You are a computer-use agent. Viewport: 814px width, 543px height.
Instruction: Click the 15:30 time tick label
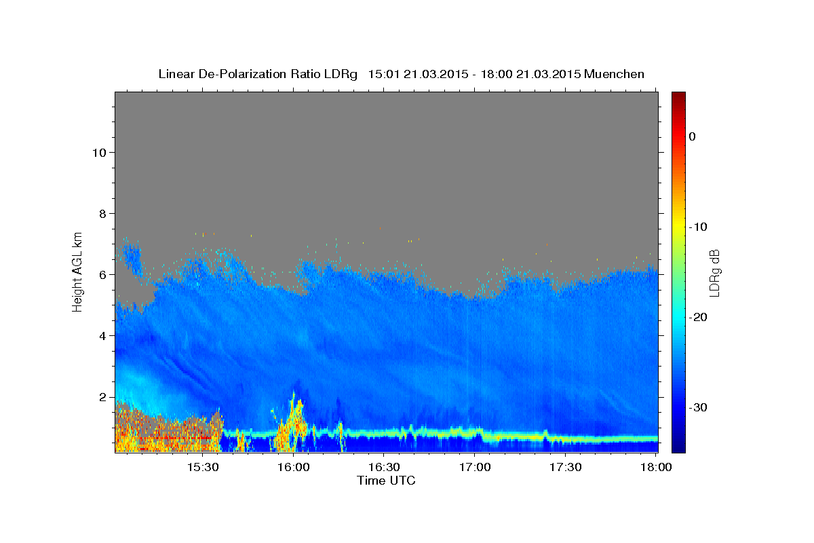point(203,468)
